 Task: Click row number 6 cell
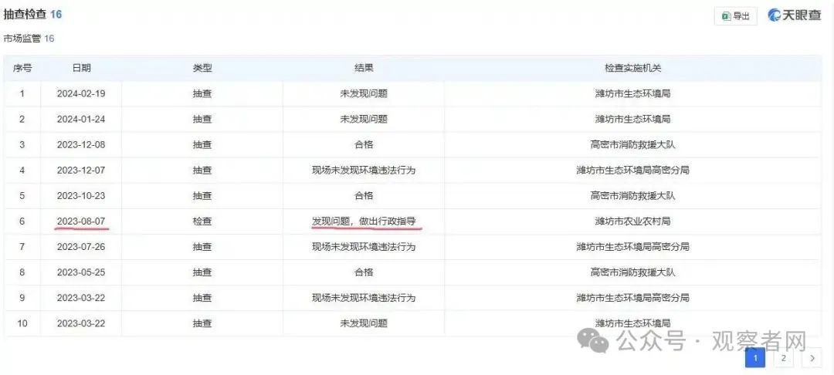22,221
